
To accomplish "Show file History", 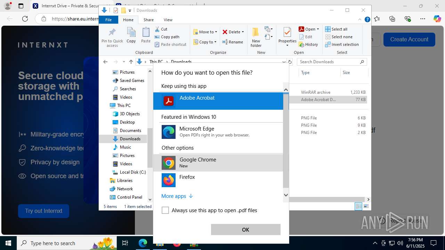I will [308, 44].
